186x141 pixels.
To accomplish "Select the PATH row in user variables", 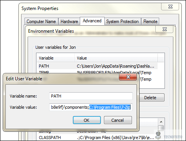I will pyautogui.click(x=98, y=66).
